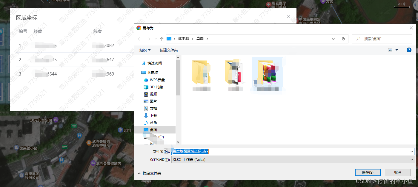Viewport: 418px width, 187px height.
Task: Open the 组织 menu dropdown
Action: [145, 50]
